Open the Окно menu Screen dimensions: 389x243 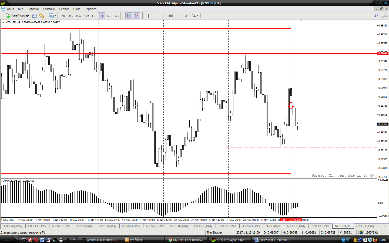(77, 9)
